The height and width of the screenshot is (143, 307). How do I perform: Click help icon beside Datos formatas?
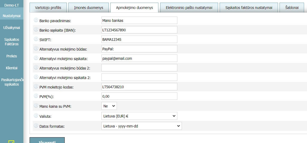click(x=36, y=126)
